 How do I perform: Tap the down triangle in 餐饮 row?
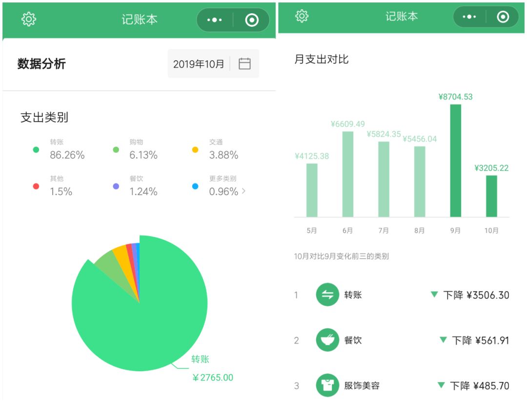443,340
